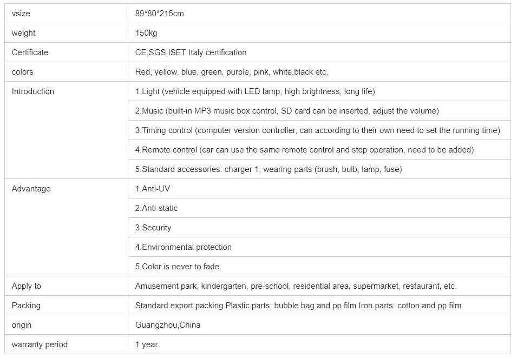Click the Guangzhou,China origin value
517x358 pixels.
[168, 325]
